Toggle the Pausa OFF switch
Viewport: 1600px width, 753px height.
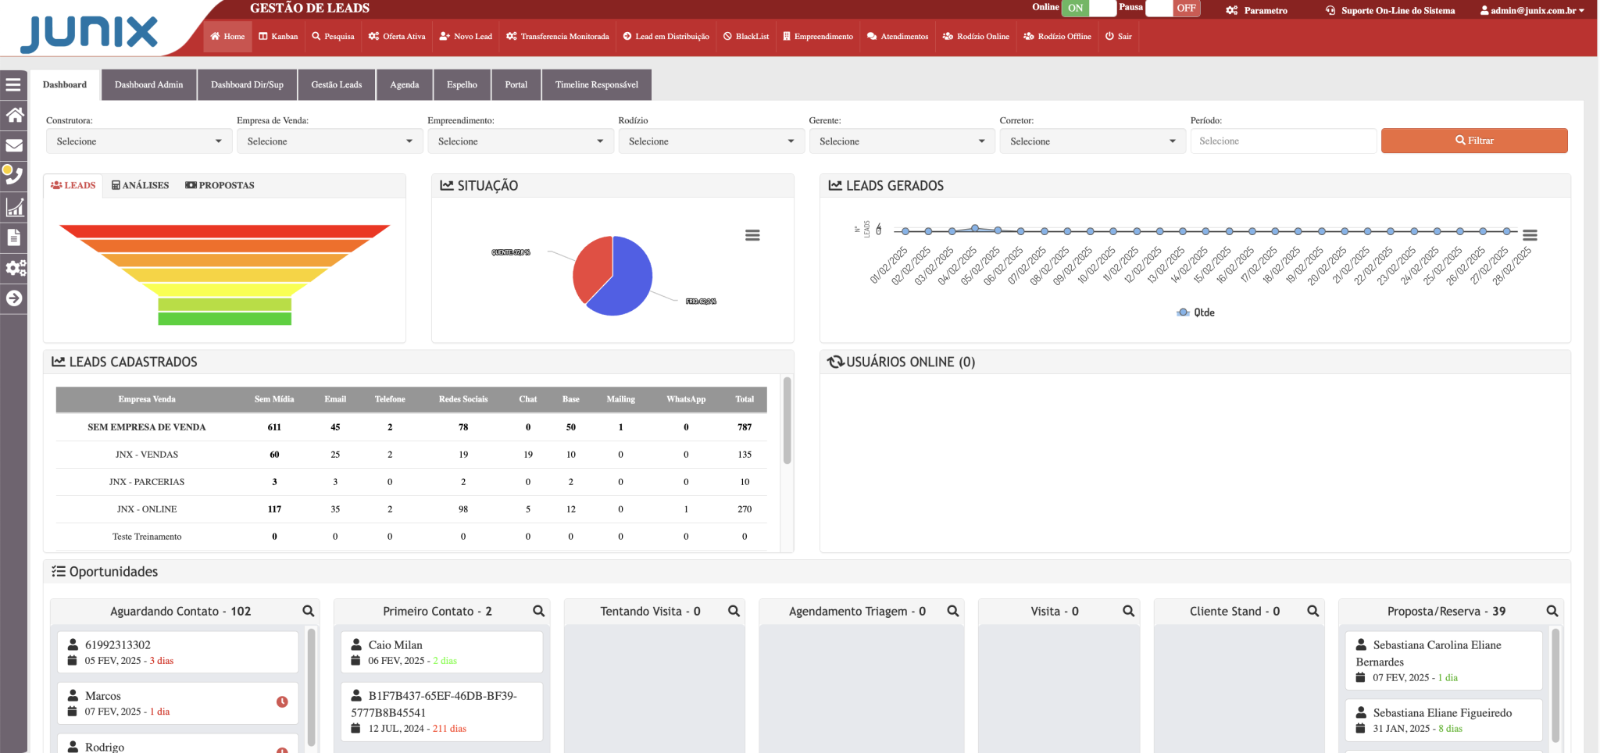[1173, 9]
